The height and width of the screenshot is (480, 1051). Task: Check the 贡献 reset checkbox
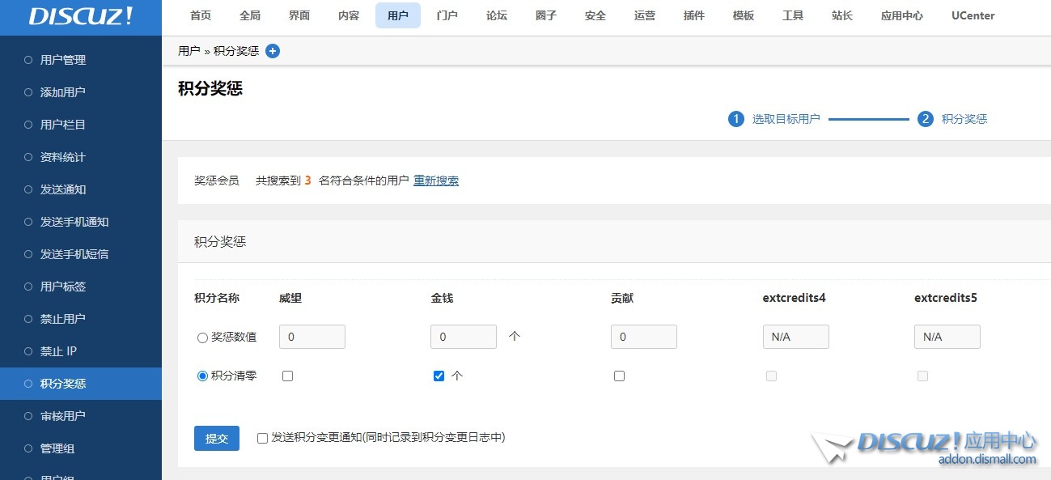click(x=619, y=376)
